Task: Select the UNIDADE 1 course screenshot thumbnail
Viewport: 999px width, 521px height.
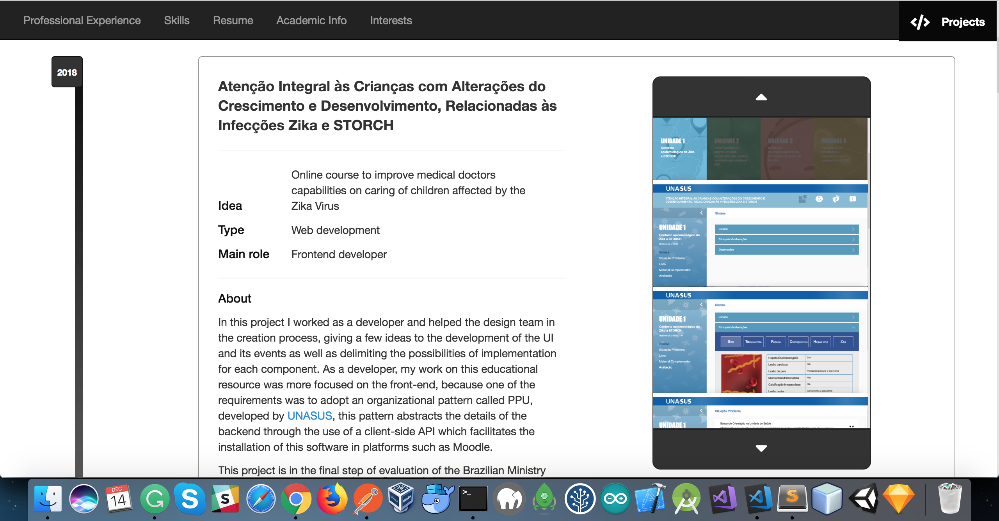Action: point(679,149)
